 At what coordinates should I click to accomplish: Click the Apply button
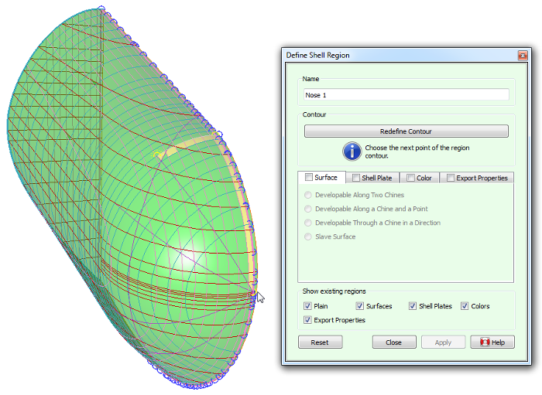pos(443,342)
